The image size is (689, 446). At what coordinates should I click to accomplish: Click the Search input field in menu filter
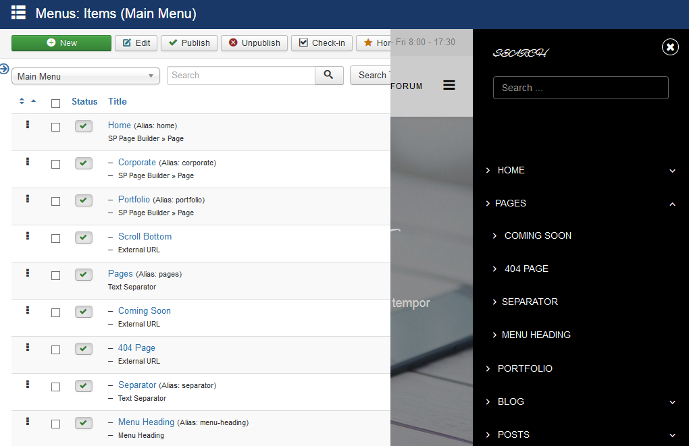tap(240, 76)
